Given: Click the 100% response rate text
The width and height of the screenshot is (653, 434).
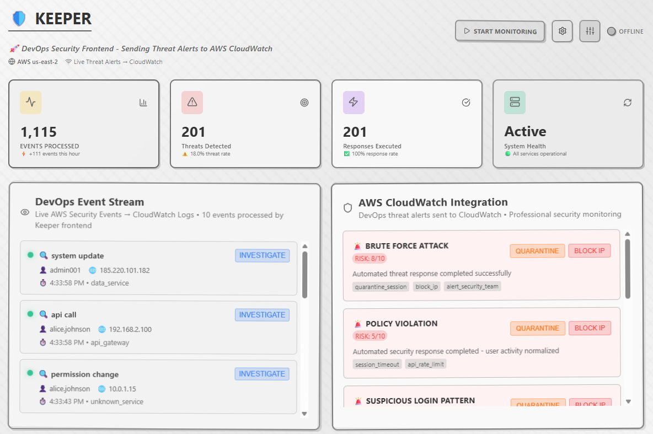Looking at the screenshot, I should pyautogui.click(x=375, y=154).
